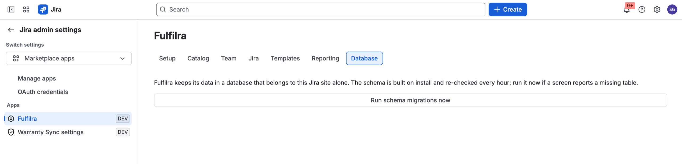Click the magnifier icon in search bar
Screen dimensions: 682x164
163,10
